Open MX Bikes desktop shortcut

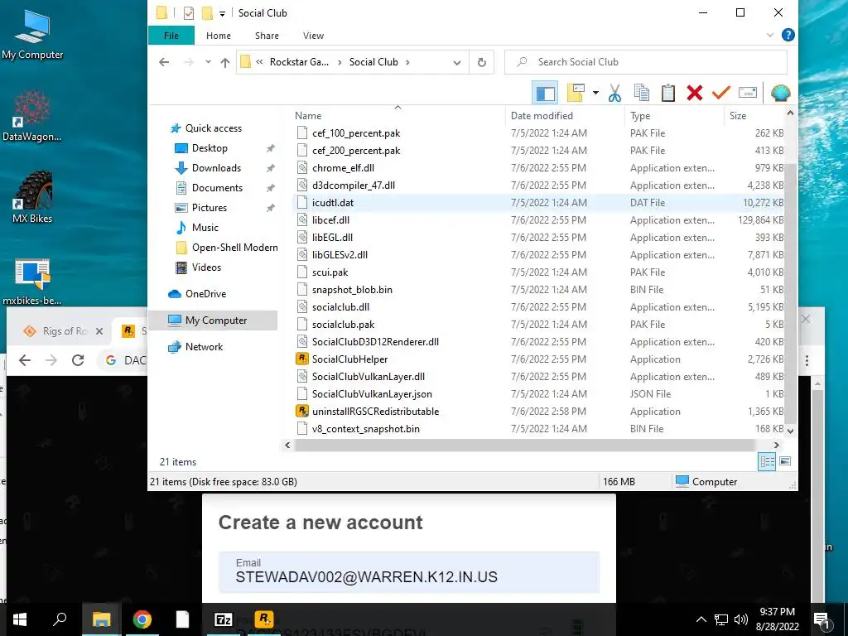tap(32, 198)
